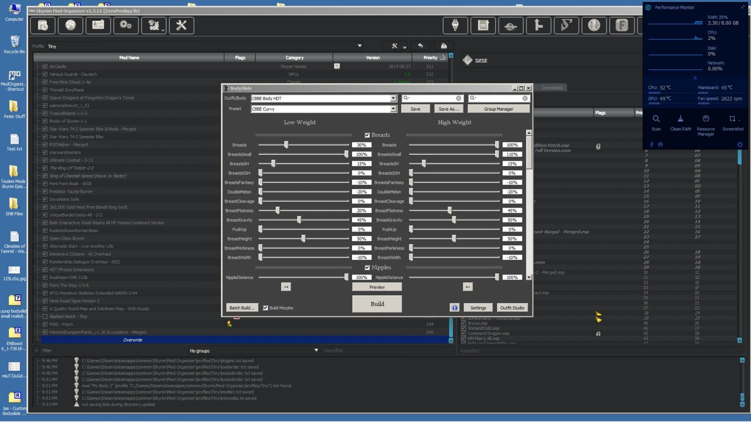Click the High Weight BreastFlatness slider handle

click(450, 211)
